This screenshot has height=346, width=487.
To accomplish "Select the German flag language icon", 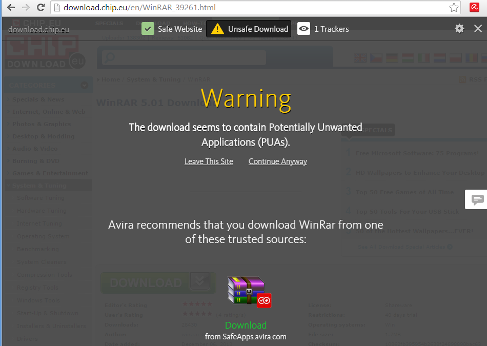I will pos(392,58).
